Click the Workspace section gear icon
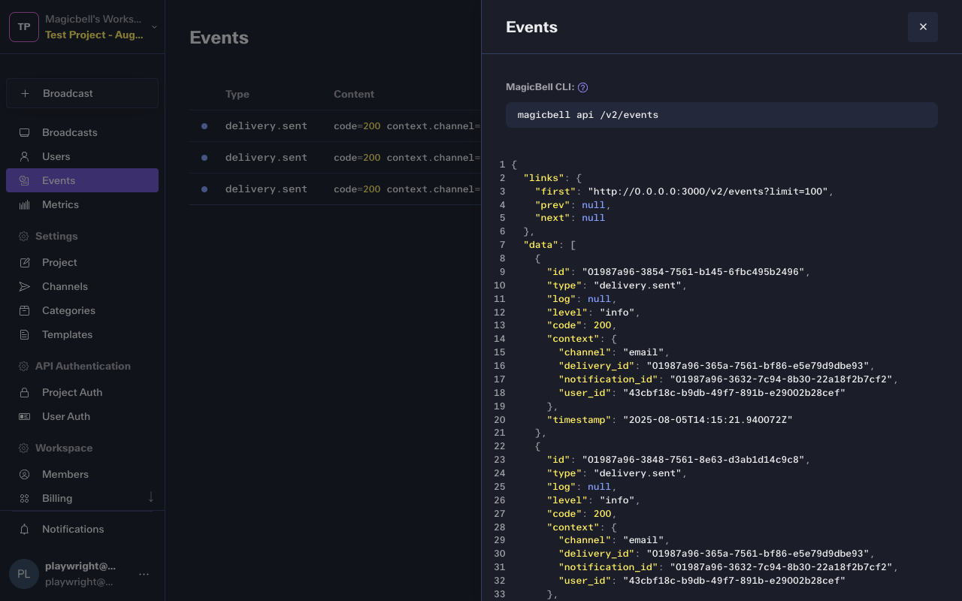Screen dimensions: 962x601 [x=23, y=448]
